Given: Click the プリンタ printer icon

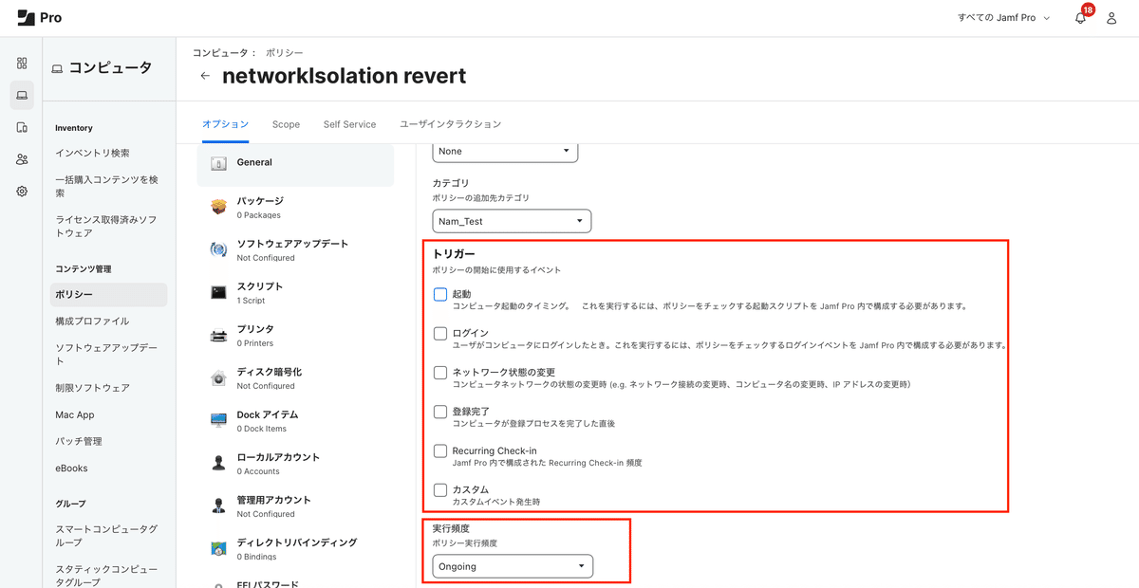Looking at the screenshot, I should click(x=218, y=335).
